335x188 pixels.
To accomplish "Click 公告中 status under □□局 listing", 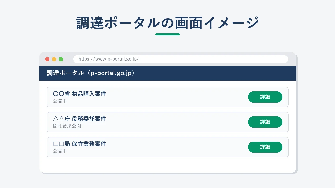I will click(x=60, y=151).
